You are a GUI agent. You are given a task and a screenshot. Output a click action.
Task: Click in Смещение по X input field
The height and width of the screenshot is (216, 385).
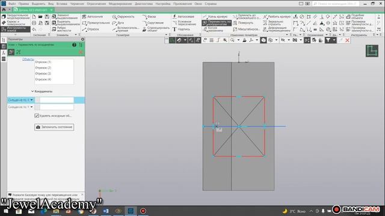57,100
